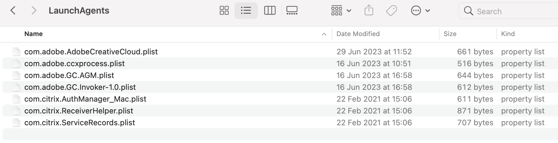Select com.citrix.ReceiverHelper.plist file
This screenshot has width=558, height=143.
click(79, 111)
